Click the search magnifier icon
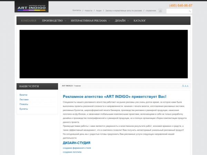The width and height of the screenshot is (207, 155). (x=190, y=11)
